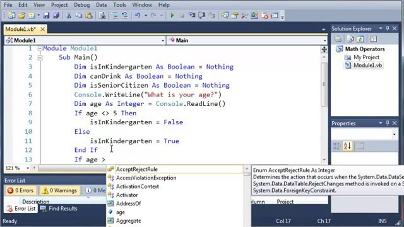This screenshot has width=404, height=227.
Task: Click the Immediate Window toolbar icon
Action: click(x=275, y=16)
